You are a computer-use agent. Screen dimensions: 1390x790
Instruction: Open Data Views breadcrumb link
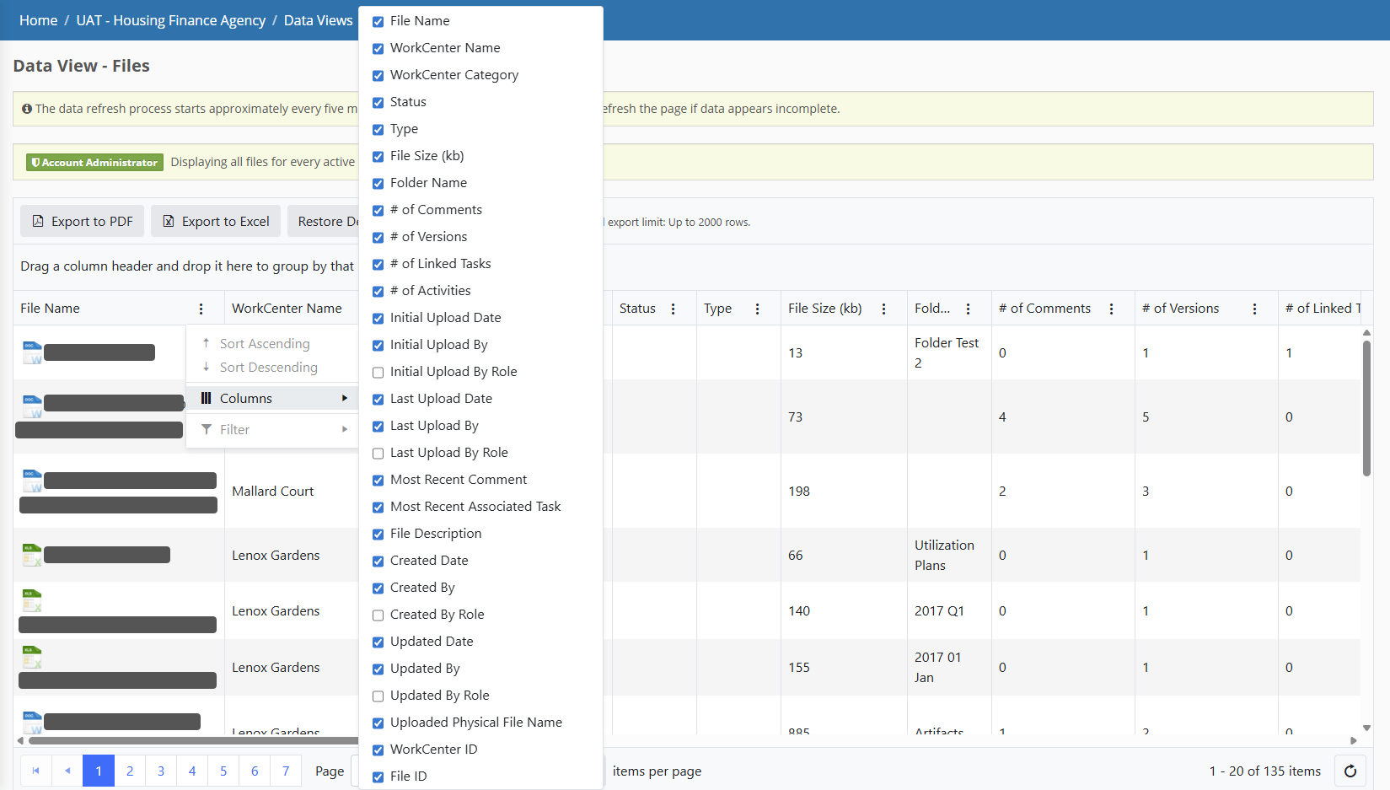coord(318,20)
